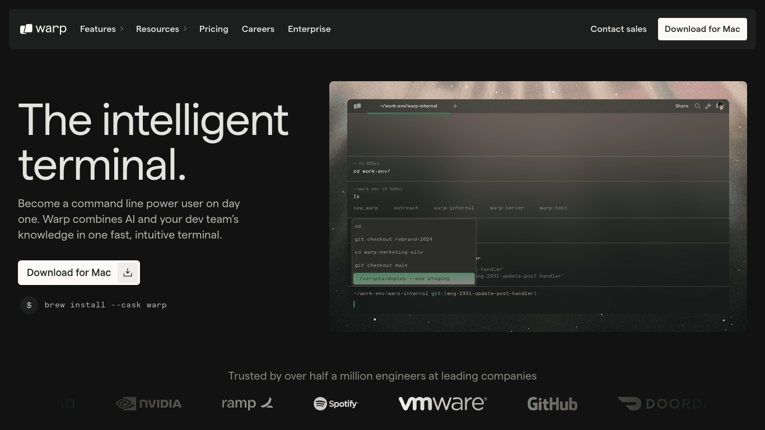Click the AI sparkle icon in terminal
The width and height of the screenshot is (765, 430).
point(708,106)
